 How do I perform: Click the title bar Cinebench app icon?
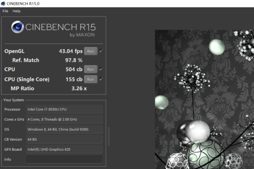[3, 3]
